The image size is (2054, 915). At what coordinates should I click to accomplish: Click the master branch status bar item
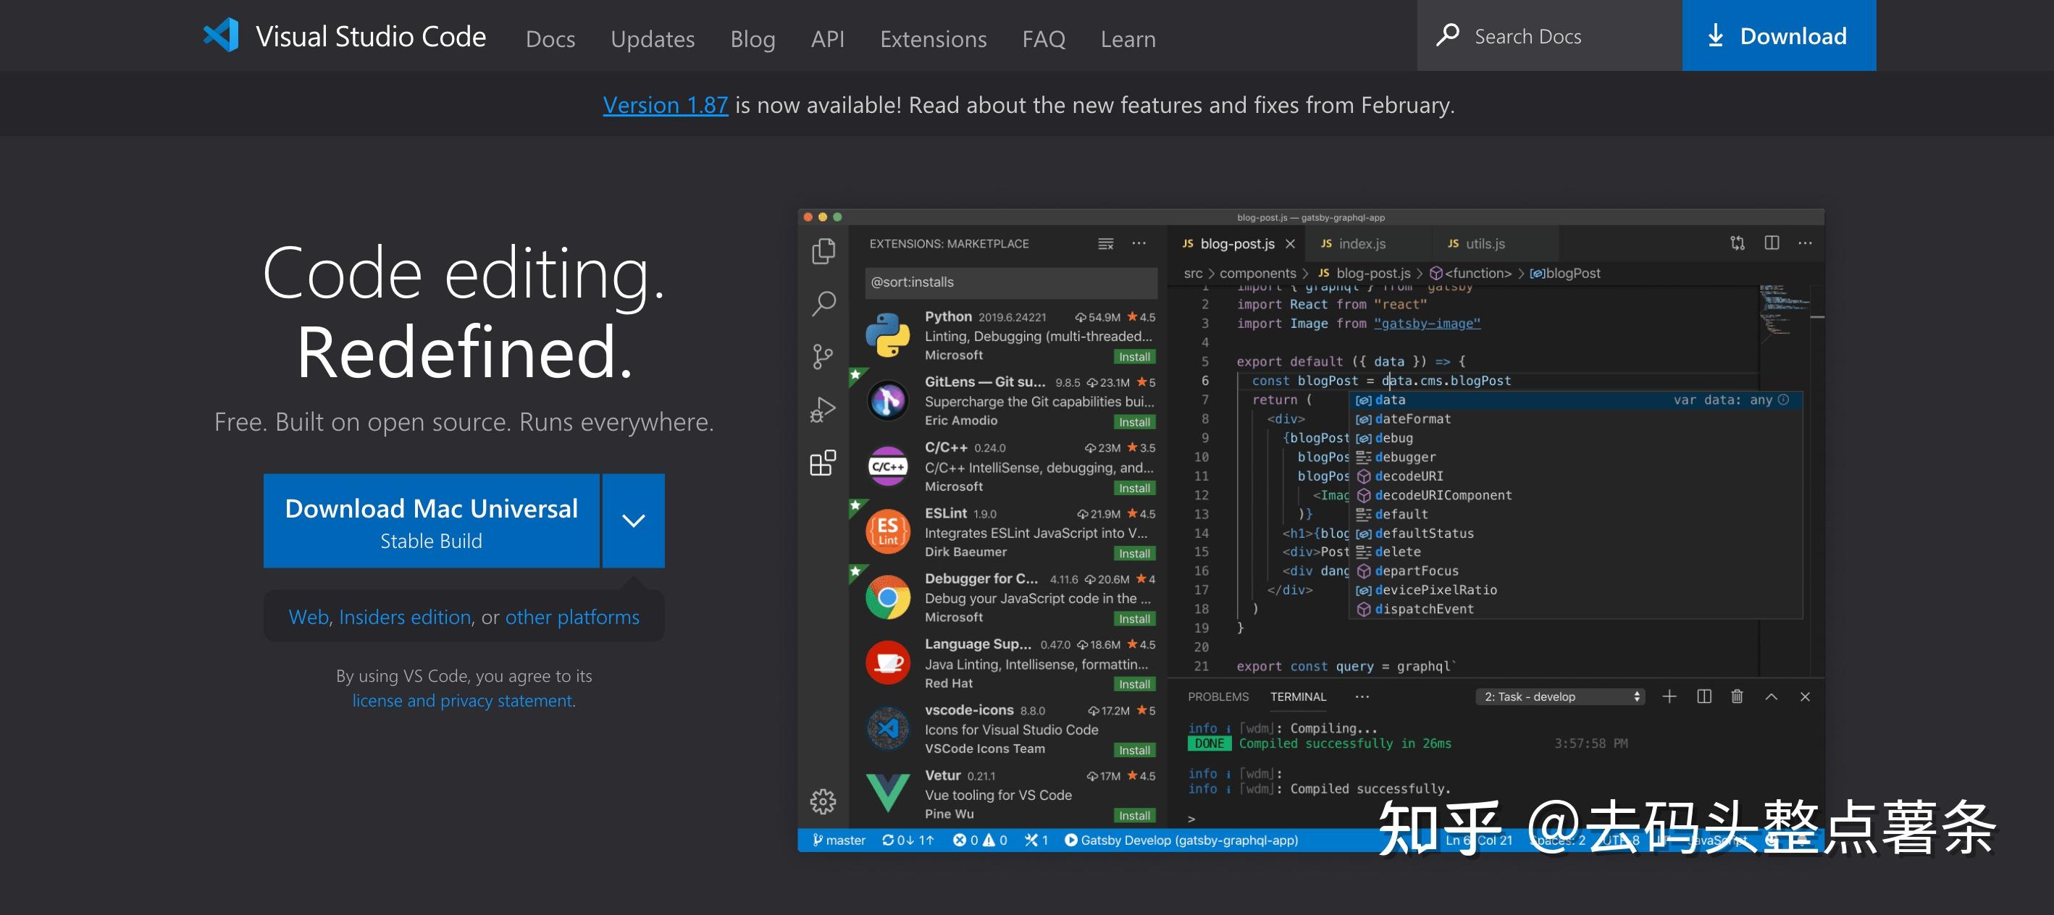838,840
